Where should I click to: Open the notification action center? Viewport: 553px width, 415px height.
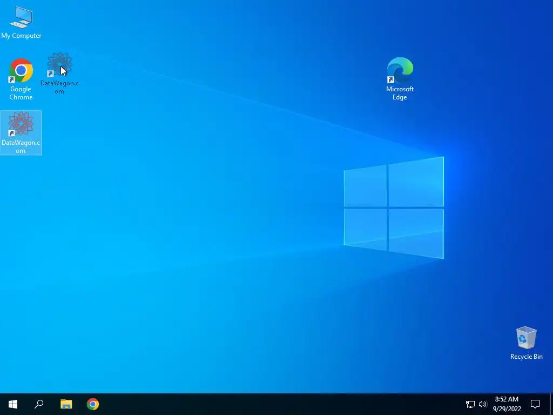[x=535, y=404]
